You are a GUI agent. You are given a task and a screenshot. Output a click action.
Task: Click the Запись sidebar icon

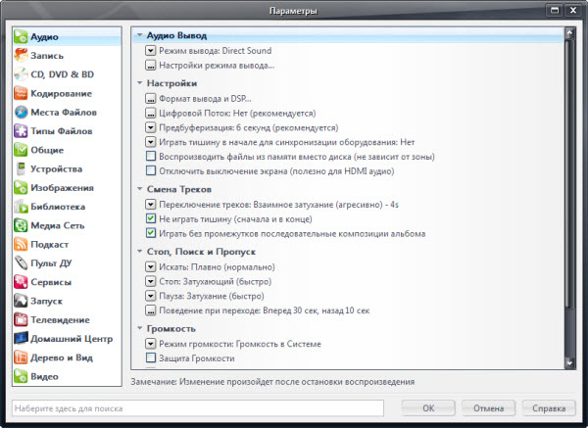pyautogui.click(x=20, y=56)
